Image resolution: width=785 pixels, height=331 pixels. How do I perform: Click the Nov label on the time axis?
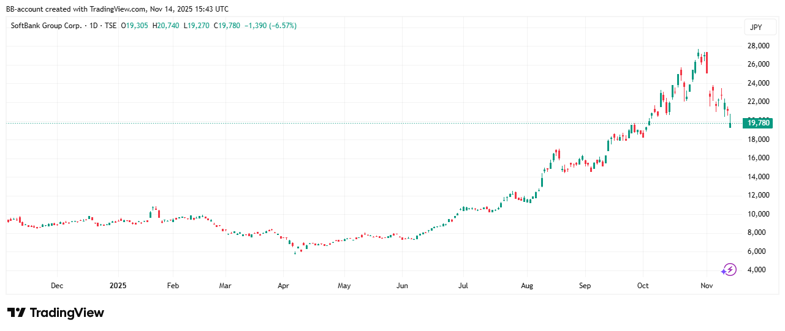coord(707,286)
